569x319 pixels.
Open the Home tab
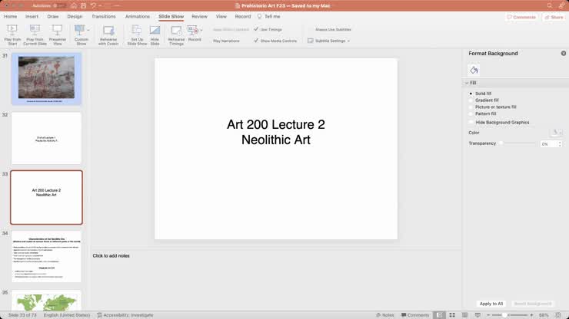[10, 17]
